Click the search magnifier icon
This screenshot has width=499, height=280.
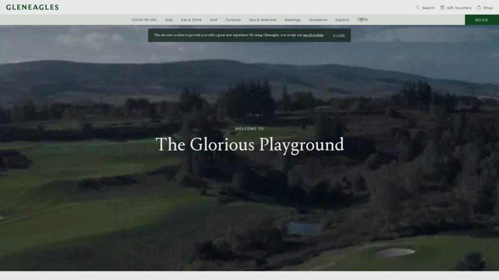[x=418, y=7]
